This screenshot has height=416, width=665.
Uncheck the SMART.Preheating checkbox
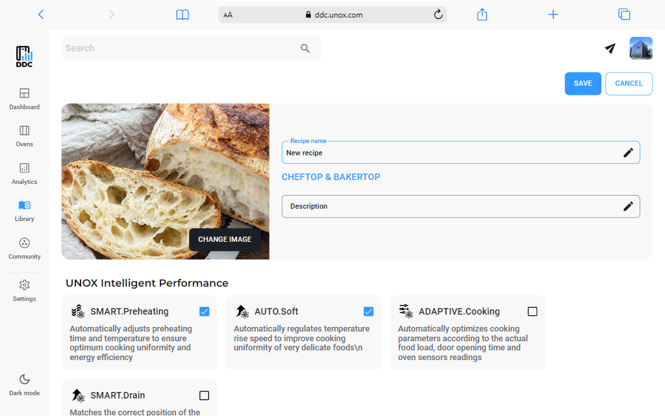[205, 311]
